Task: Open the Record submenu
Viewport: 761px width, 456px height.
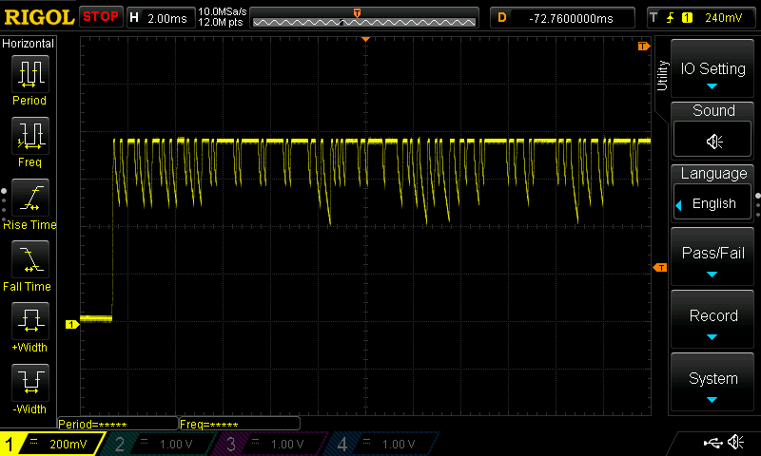Action: (x=712, y=320)
